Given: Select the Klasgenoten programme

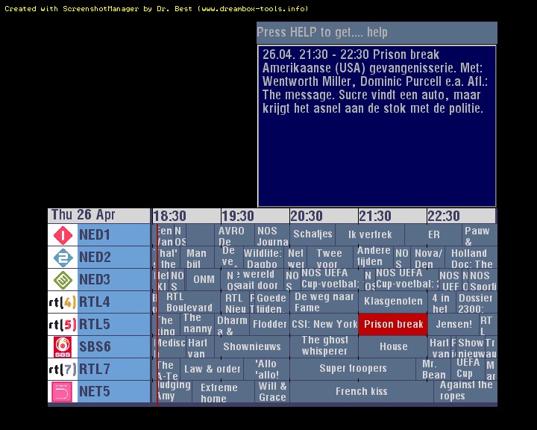Looking at the screenshot, I should (393, 302).
